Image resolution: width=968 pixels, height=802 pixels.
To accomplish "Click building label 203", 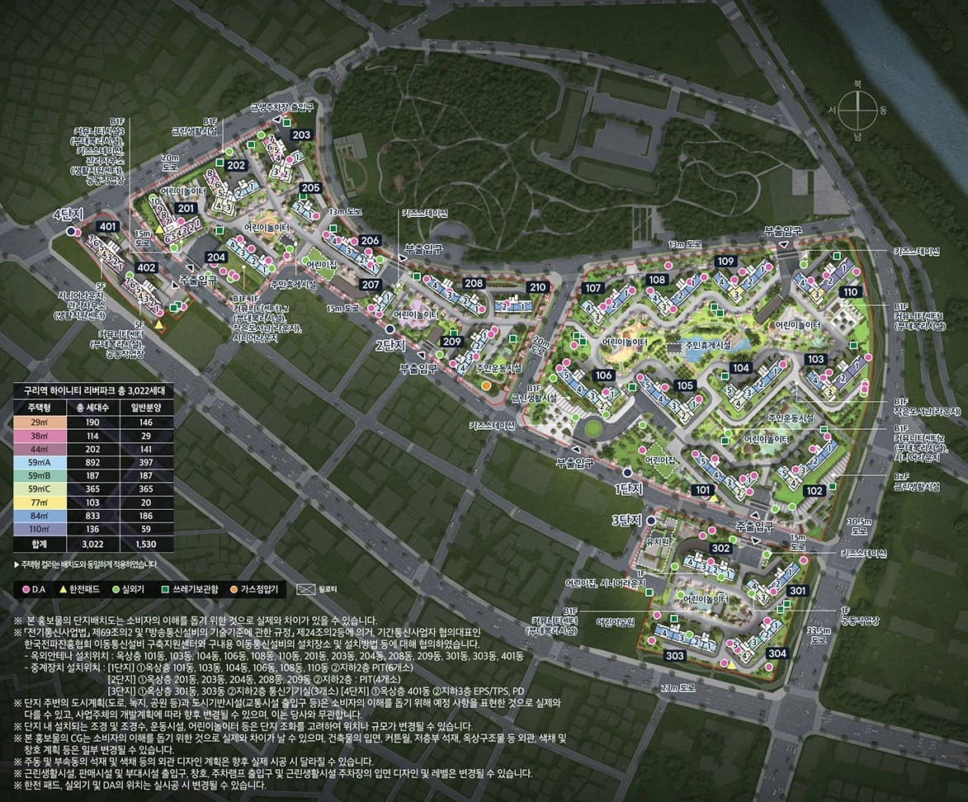I will pyautogui.click(x=301, y=135).
